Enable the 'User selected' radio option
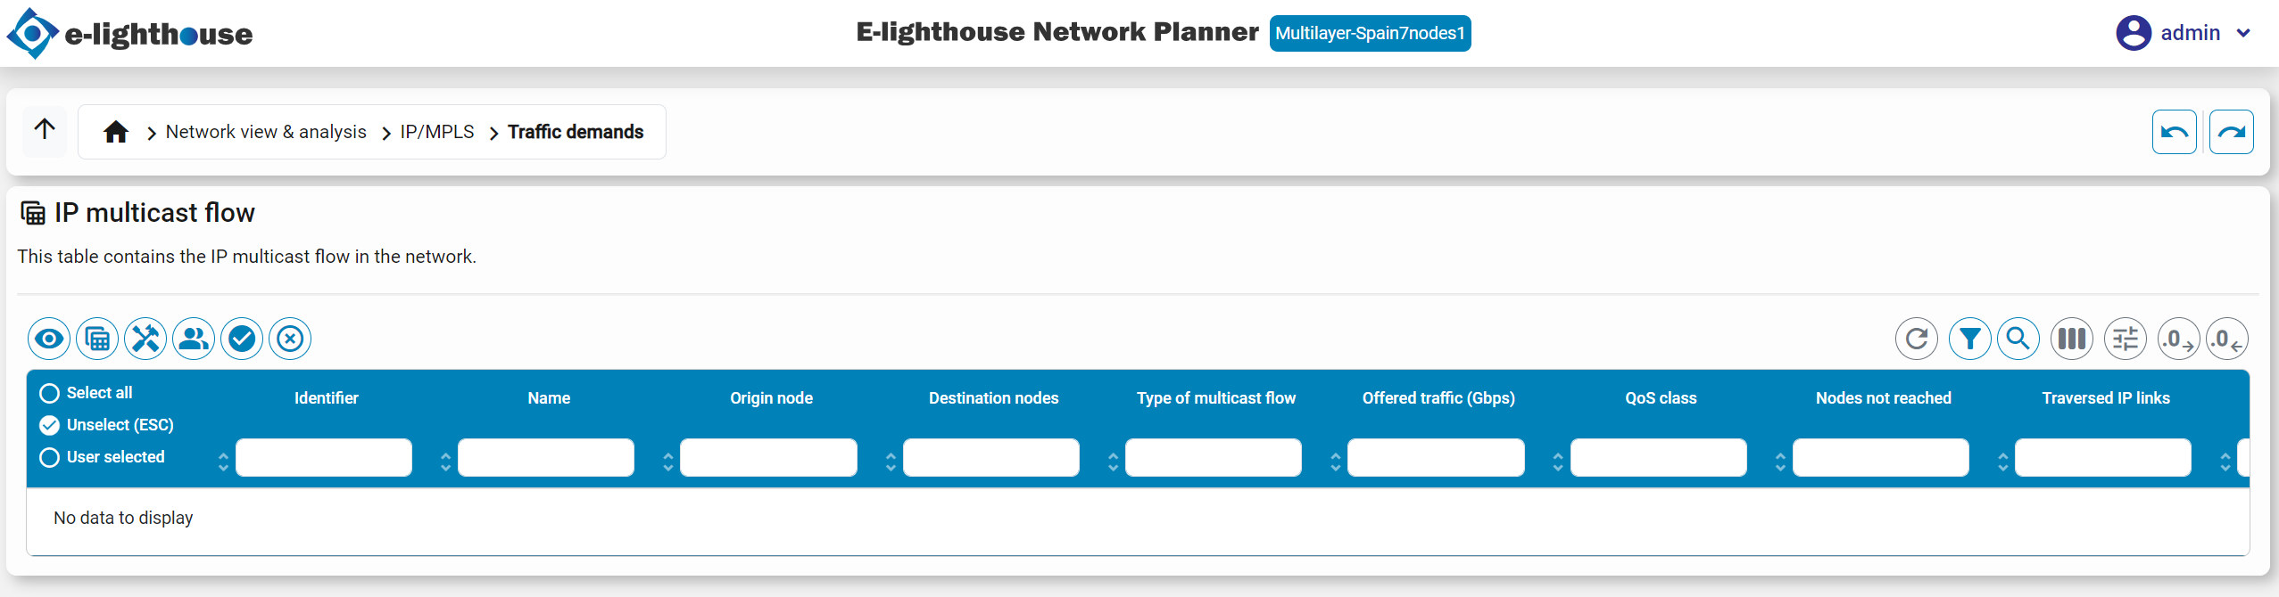The height and width of the screenshot is (597, 2279). tap(49, 457)
